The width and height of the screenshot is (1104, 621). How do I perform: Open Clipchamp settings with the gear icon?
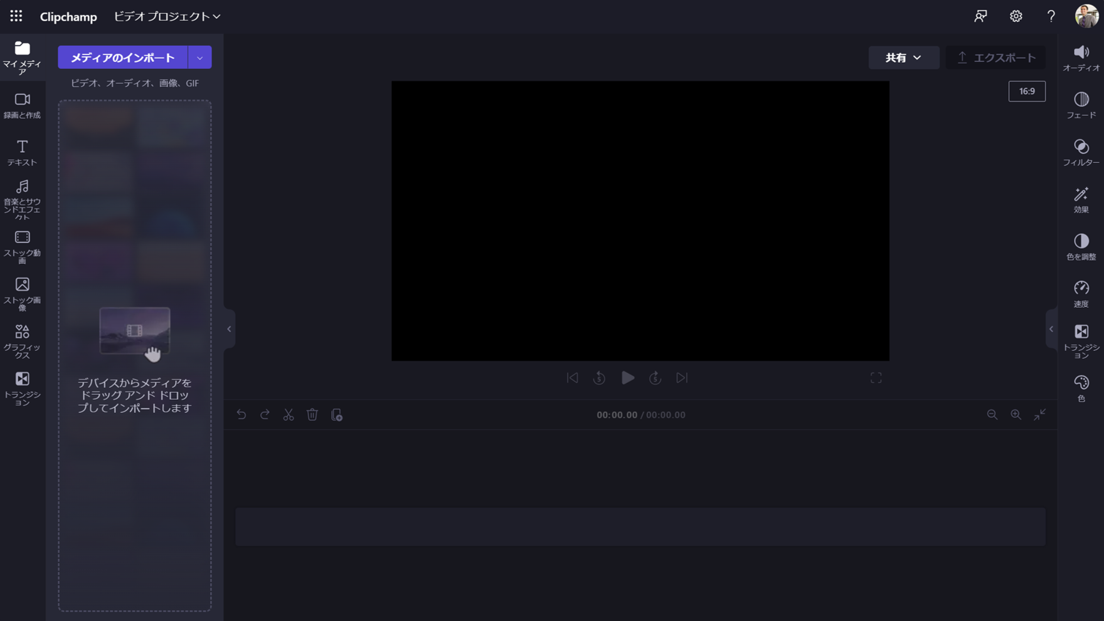coord(1016,16)
